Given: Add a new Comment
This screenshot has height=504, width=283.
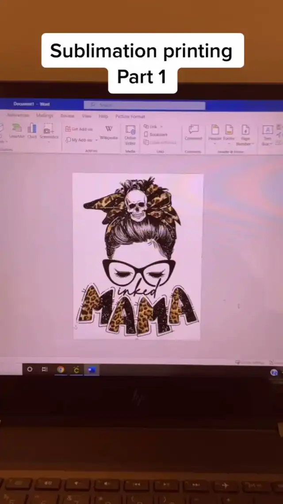Looking at the screenshot, I should pyautogui.click(x=193, y=132).
